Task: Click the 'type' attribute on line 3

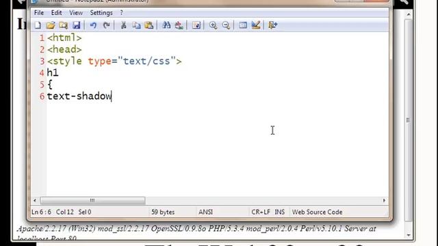Action: (99, 61)
